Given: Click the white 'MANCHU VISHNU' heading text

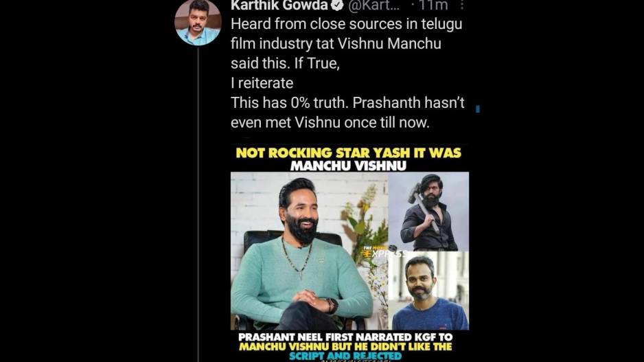Looking at the screenshot, I should (x=348, y=166).
